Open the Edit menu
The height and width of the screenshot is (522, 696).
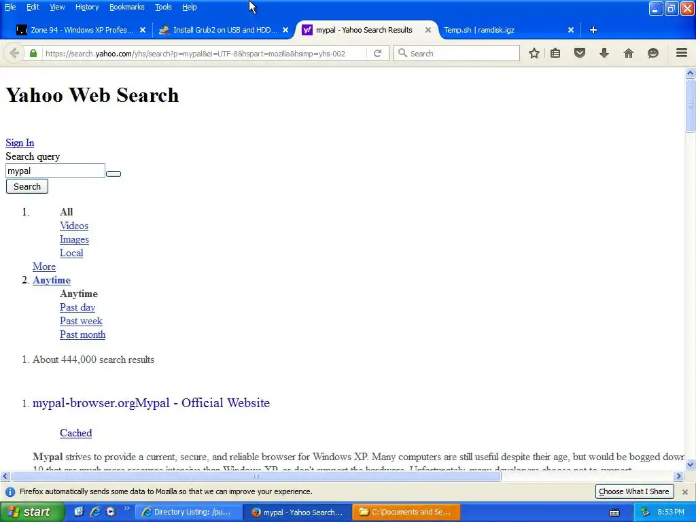pos(33,7)
